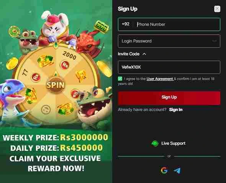Viewport: 226px width, 183px height.
Task: Close the Sign Up dialog
Action: click(217, 9)
